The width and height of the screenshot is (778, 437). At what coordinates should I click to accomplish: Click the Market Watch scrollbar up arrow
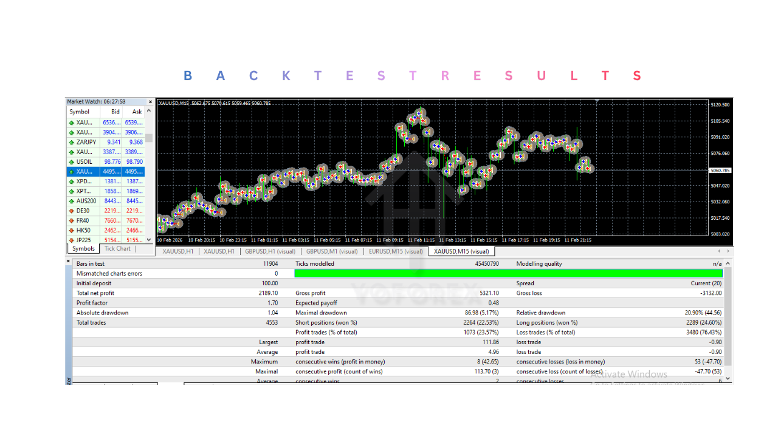point(149,111)
